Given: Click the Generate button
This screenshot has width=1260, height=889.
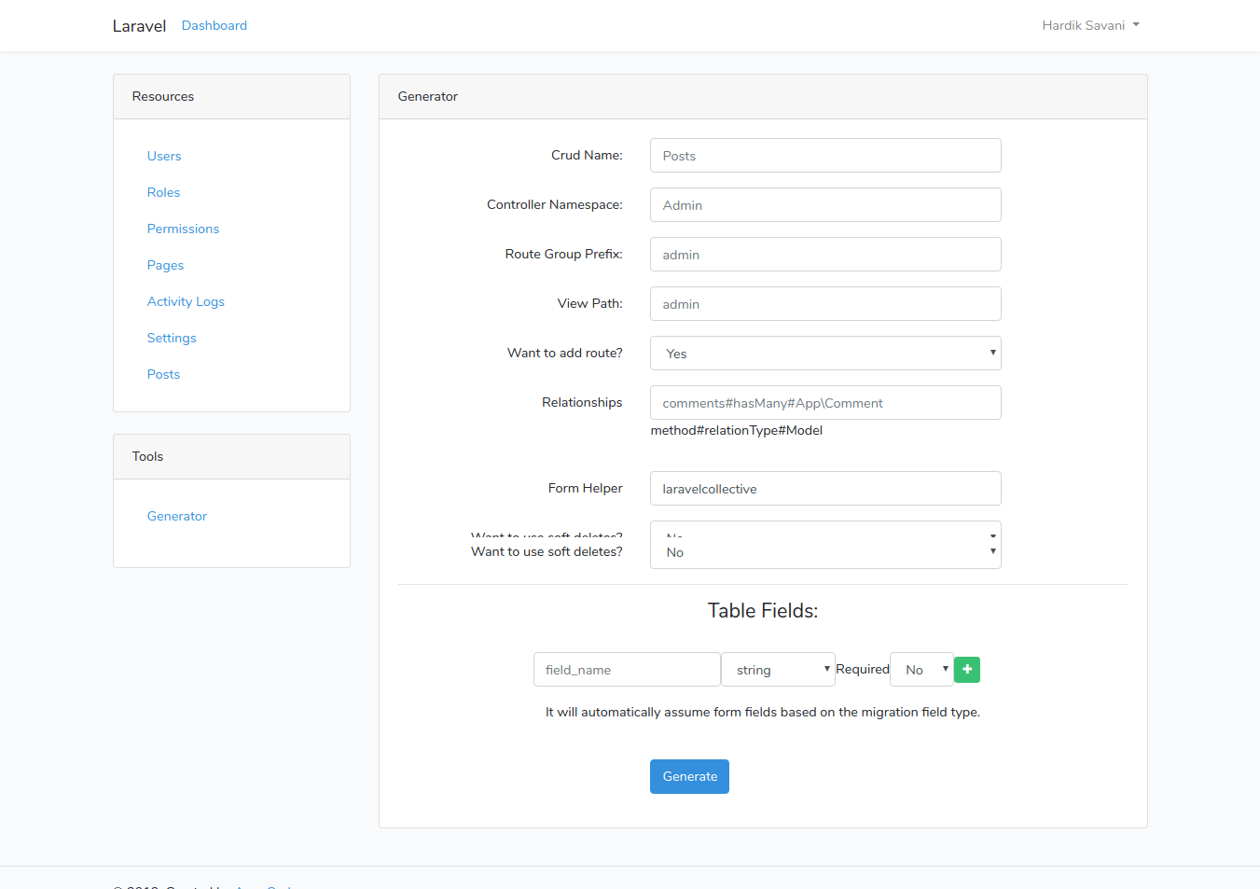Looking at the screenshot, I should point(689,776).
